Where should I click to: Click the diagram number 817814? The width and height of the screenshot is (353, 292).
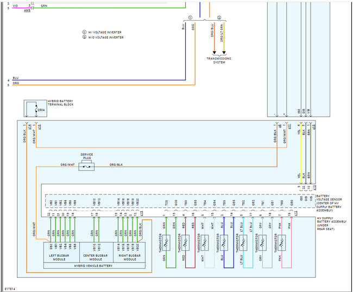click(x=10, y=289)
